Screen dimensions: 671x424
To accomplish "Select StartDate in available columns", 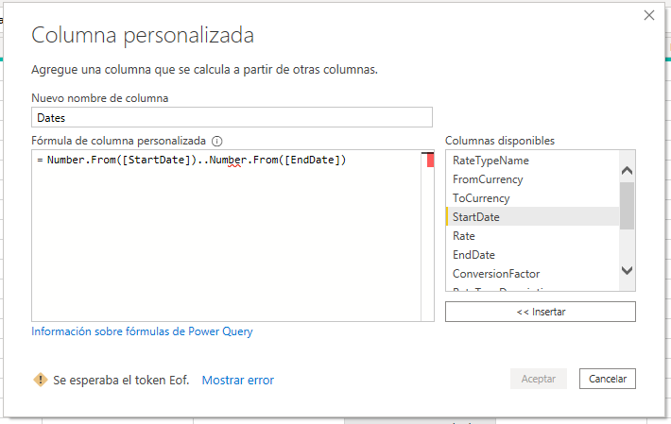I will (532, 216).
